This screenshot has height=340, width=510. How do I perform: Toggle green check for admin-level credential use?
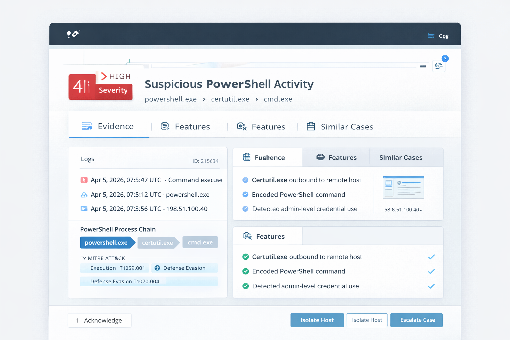coord(246,286)
